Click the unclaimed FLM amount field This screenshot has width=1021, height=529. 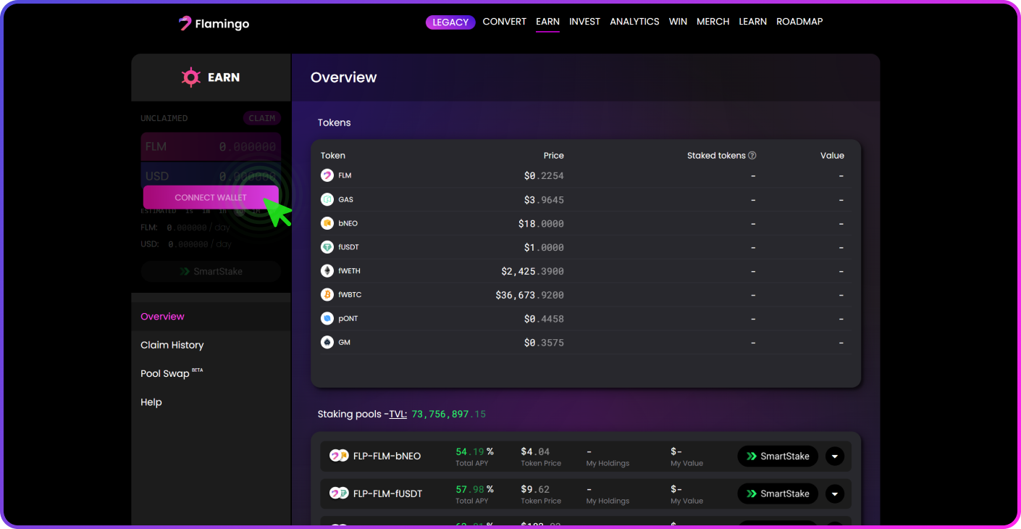tap(211, 146)
